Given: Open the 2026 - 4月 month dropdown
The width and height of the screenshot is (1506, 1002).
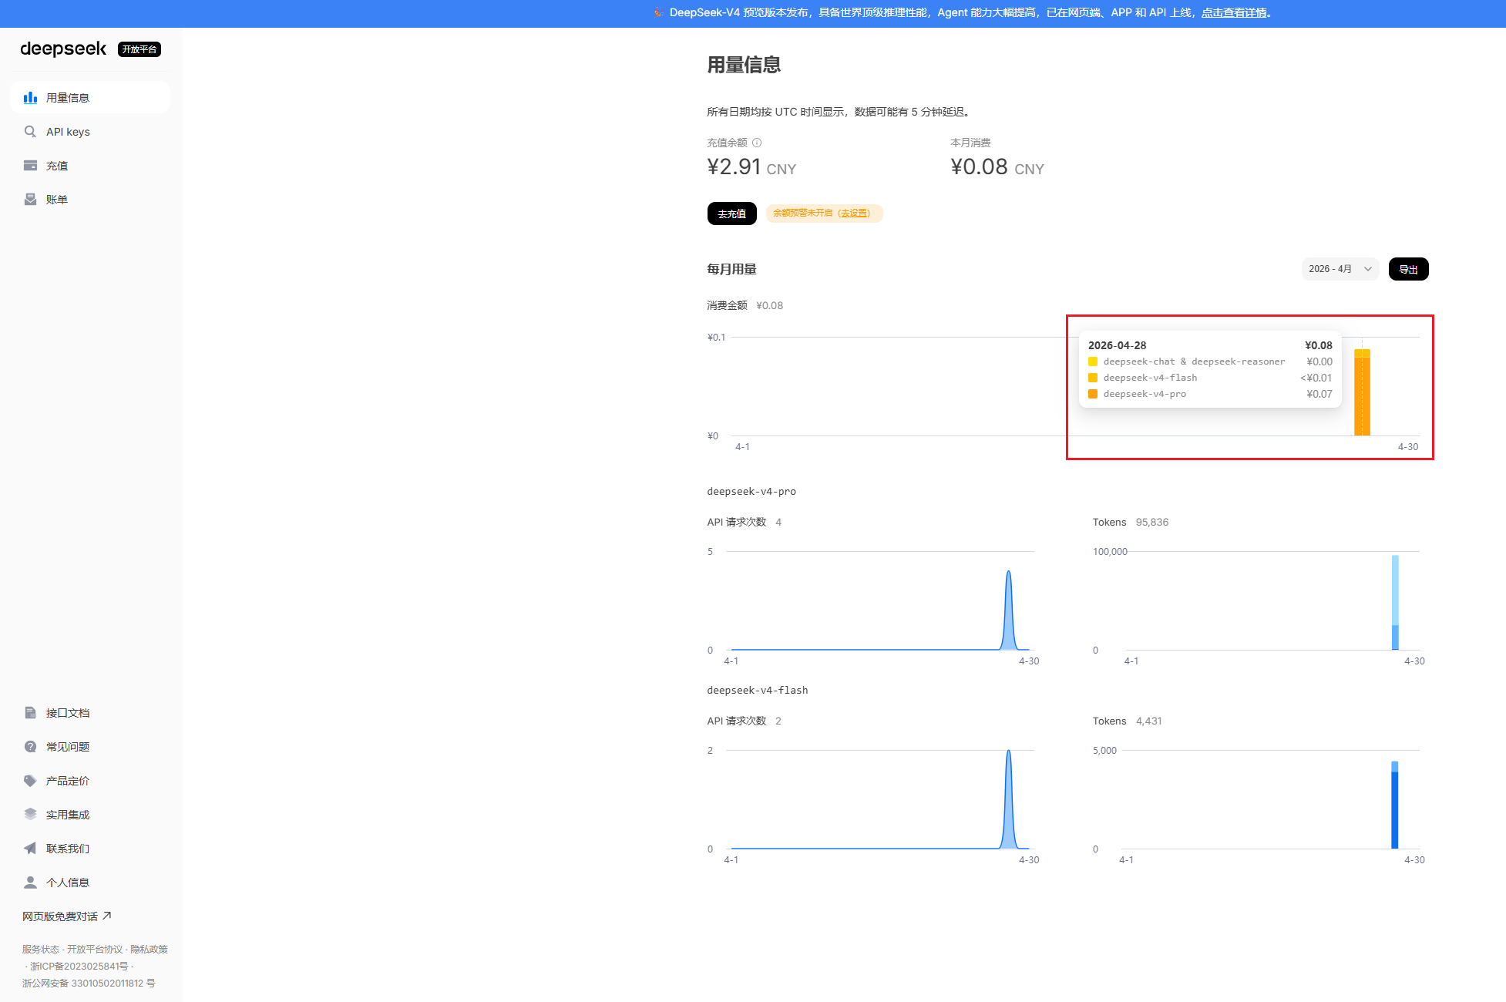Looking at the screenshot, I should pyautogui.click(x=1340, y=269).
